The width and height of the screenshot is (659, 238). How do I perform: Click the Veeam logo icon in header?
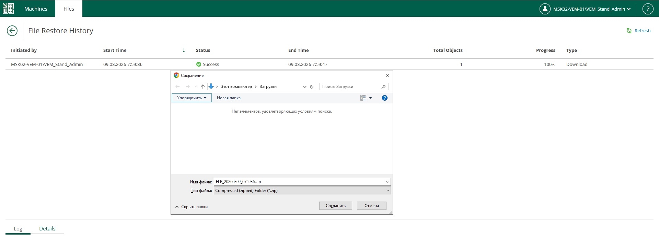click(8, 9)
